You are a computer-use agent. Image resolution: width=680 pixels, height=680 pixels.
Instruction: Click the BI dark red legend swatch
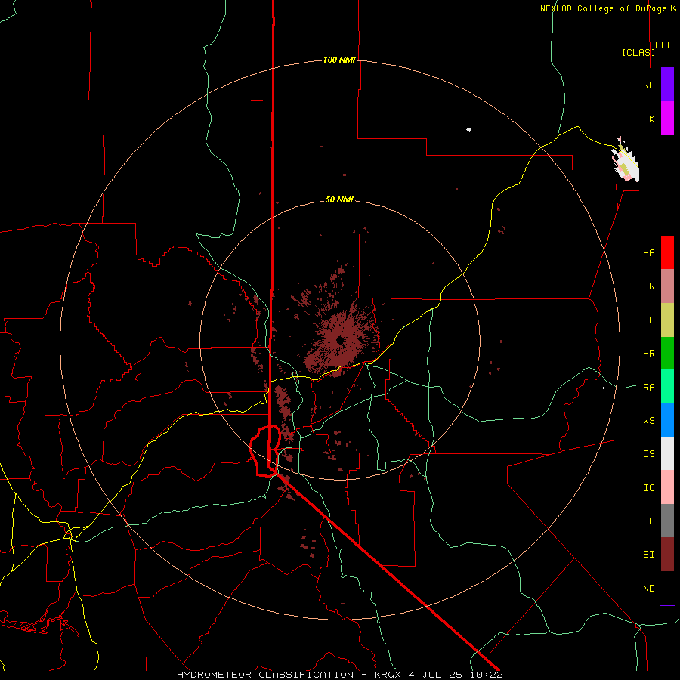click(667, 555)
